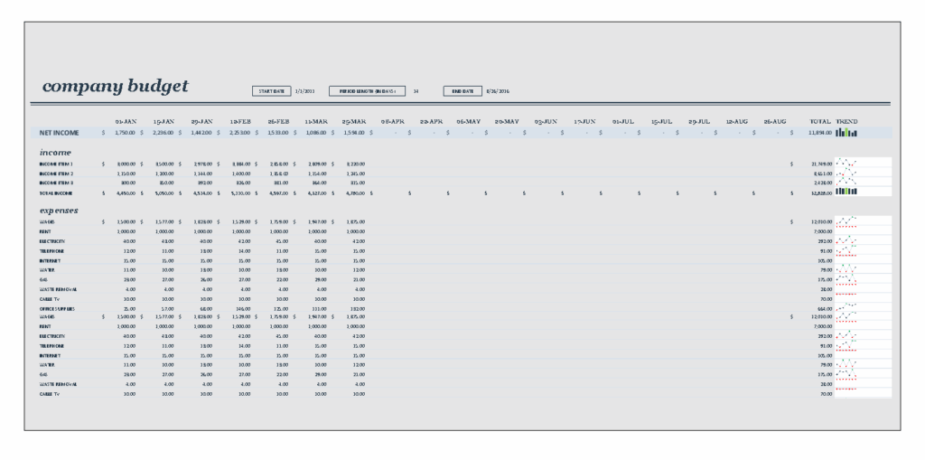Screen dimensions: 925x460
Task: Click the 26-FEB column header
Action: click(278, 121)
